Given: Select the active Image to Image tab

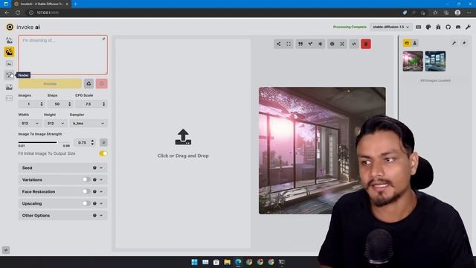Looking at the screenshot, I should point(9,51).
